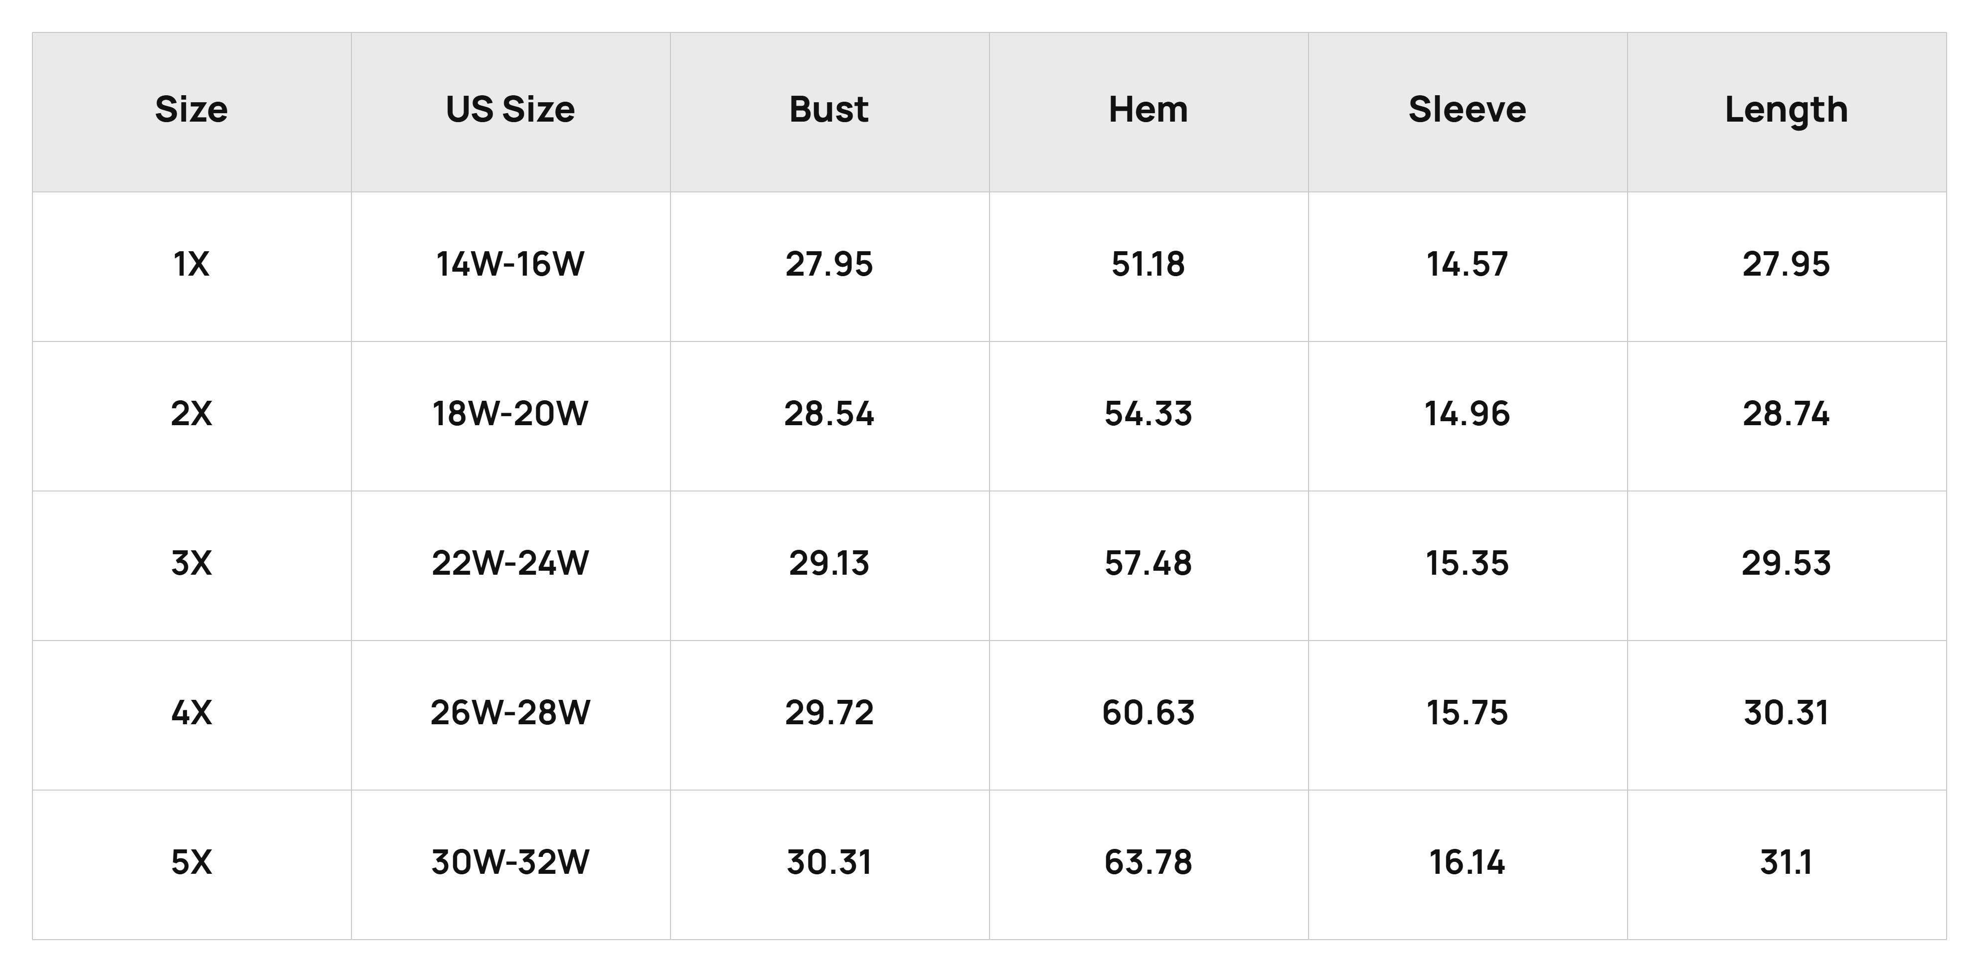Select the 3X row label
This screenshot has width=1978, height=971.
tap(191, 564)
